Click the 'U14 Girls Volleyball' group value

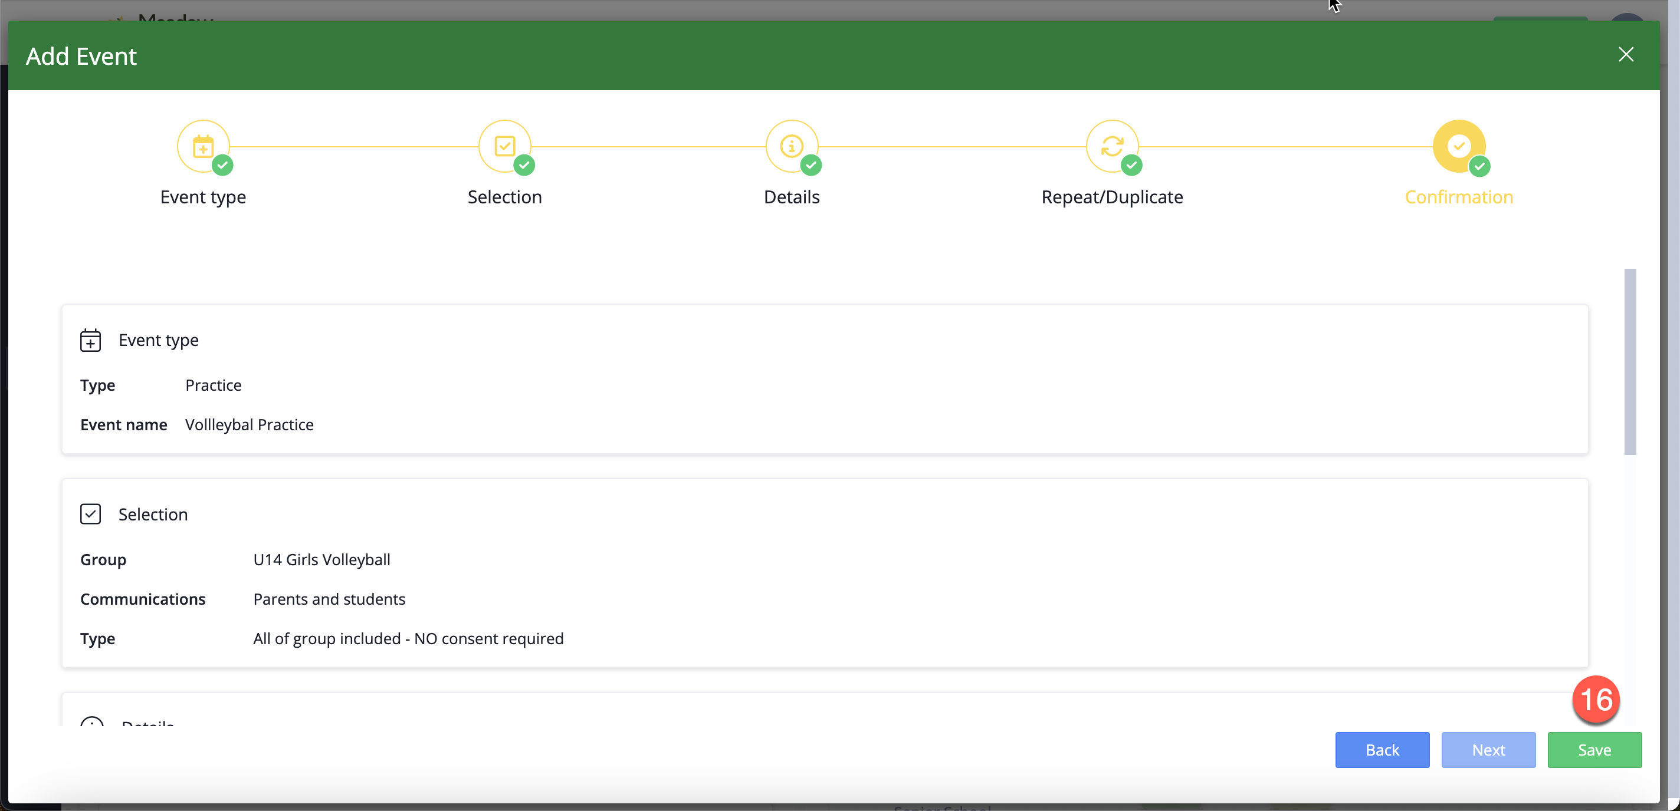click(x=321, y=559)
